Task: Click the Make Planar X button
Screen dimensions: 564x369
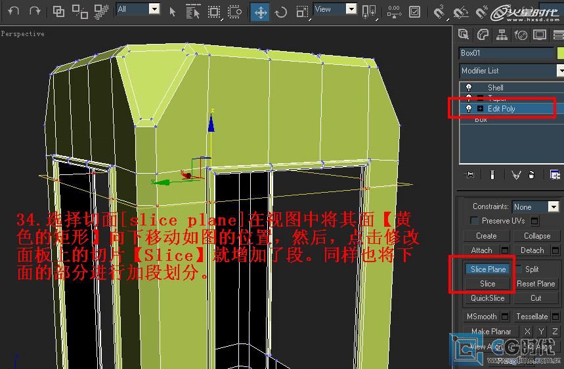Action: pyautogui.click(x=527, y=331)
